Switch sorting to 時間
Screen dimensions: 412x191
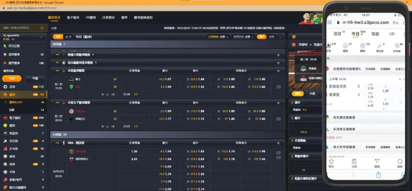click(272, 37)
